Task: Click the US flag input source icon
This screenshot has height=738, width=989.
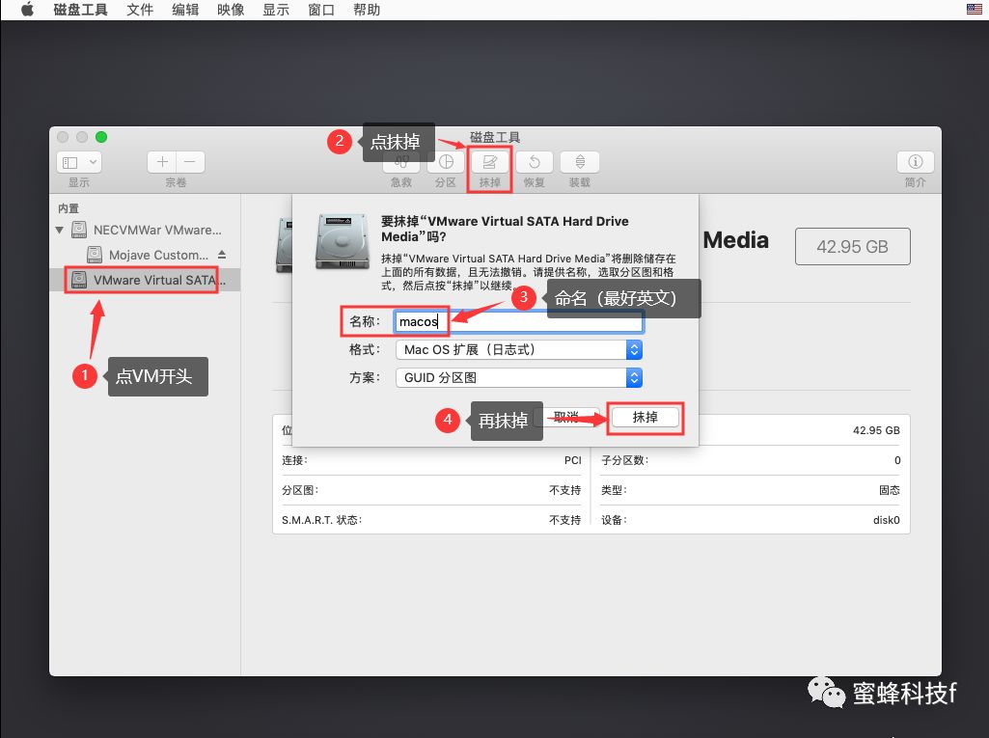Action: (974, 9)
